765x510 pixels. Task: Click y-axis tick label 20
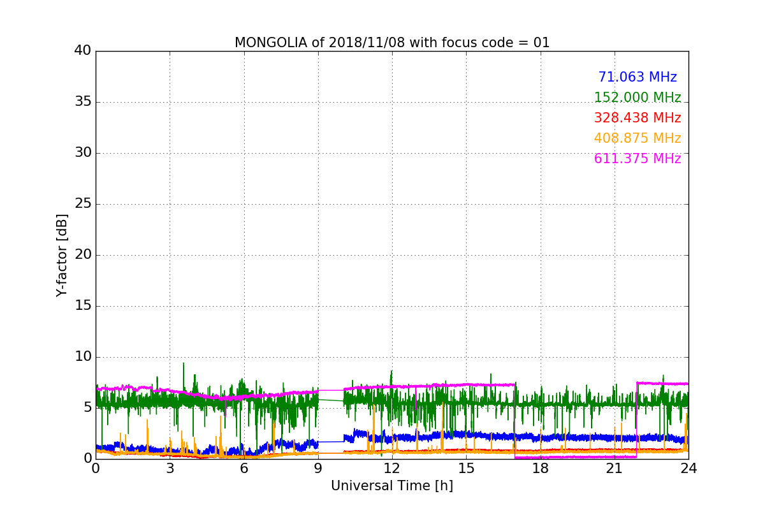click(83, 255)
